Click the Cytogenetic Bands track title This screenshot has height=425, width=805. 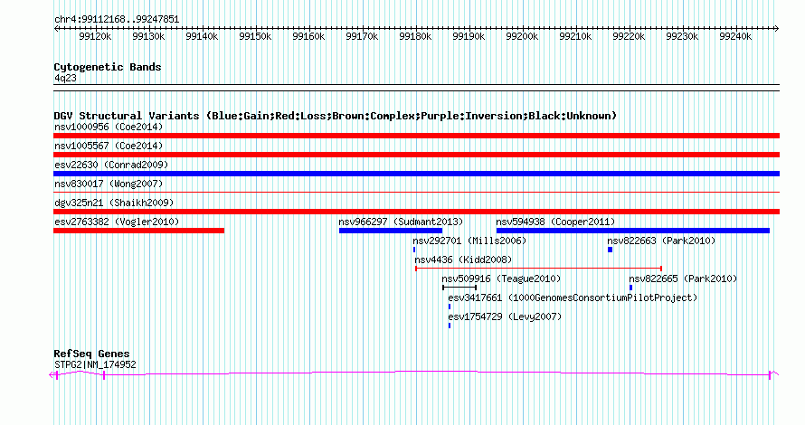[x=108, y=67]
